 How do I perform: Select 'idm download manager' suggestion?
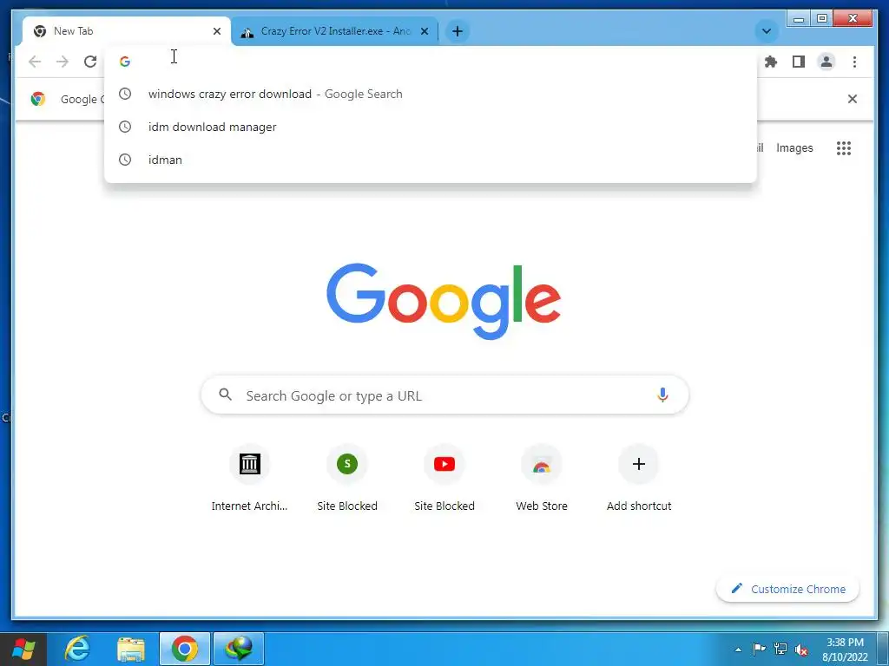431,127
